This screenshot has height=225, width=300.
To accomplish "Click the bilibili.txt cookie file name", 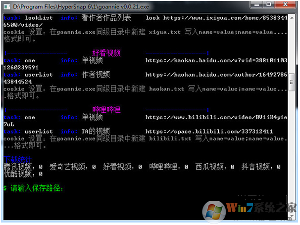I will tap(170, 138).
